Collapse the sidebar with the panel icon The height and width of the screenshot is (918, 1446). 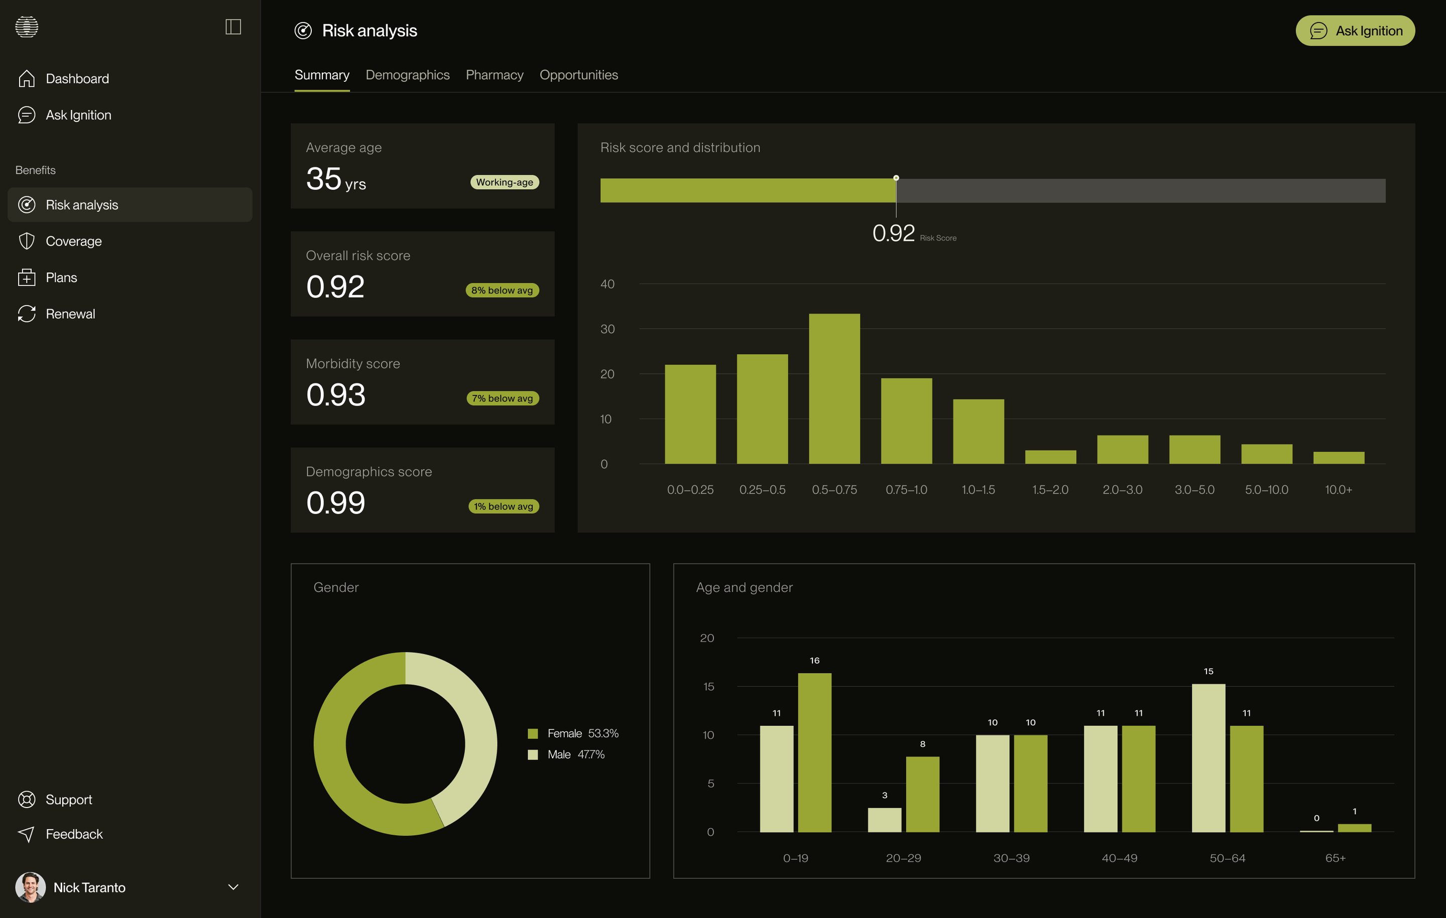[x=233, y=27]
